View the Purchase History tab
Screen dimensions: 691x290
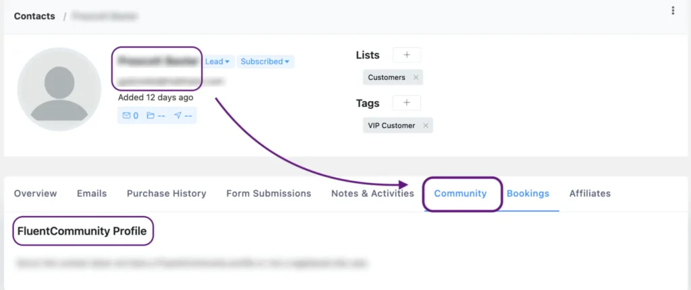point(166,193)
